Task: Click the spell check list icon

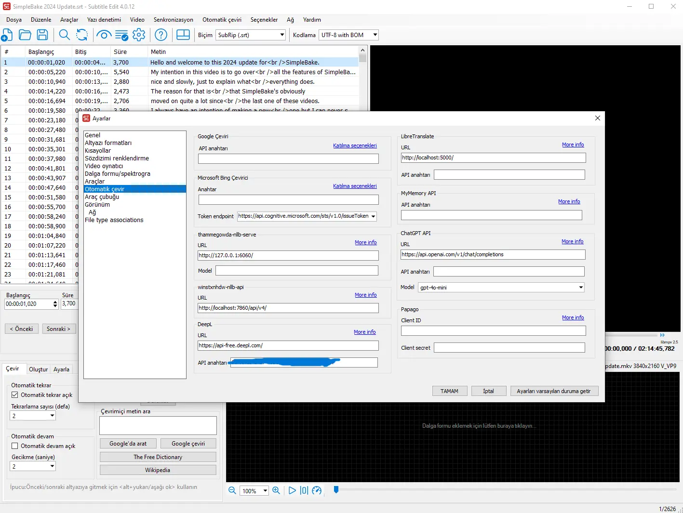Action: coord(121,35)
